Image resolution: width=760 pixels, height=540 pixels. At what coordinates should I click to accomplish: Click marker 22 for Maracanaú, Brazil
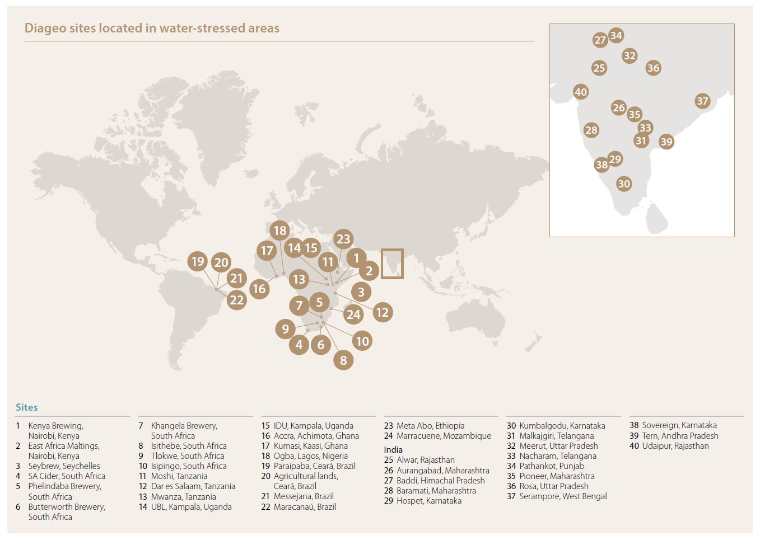236,300
